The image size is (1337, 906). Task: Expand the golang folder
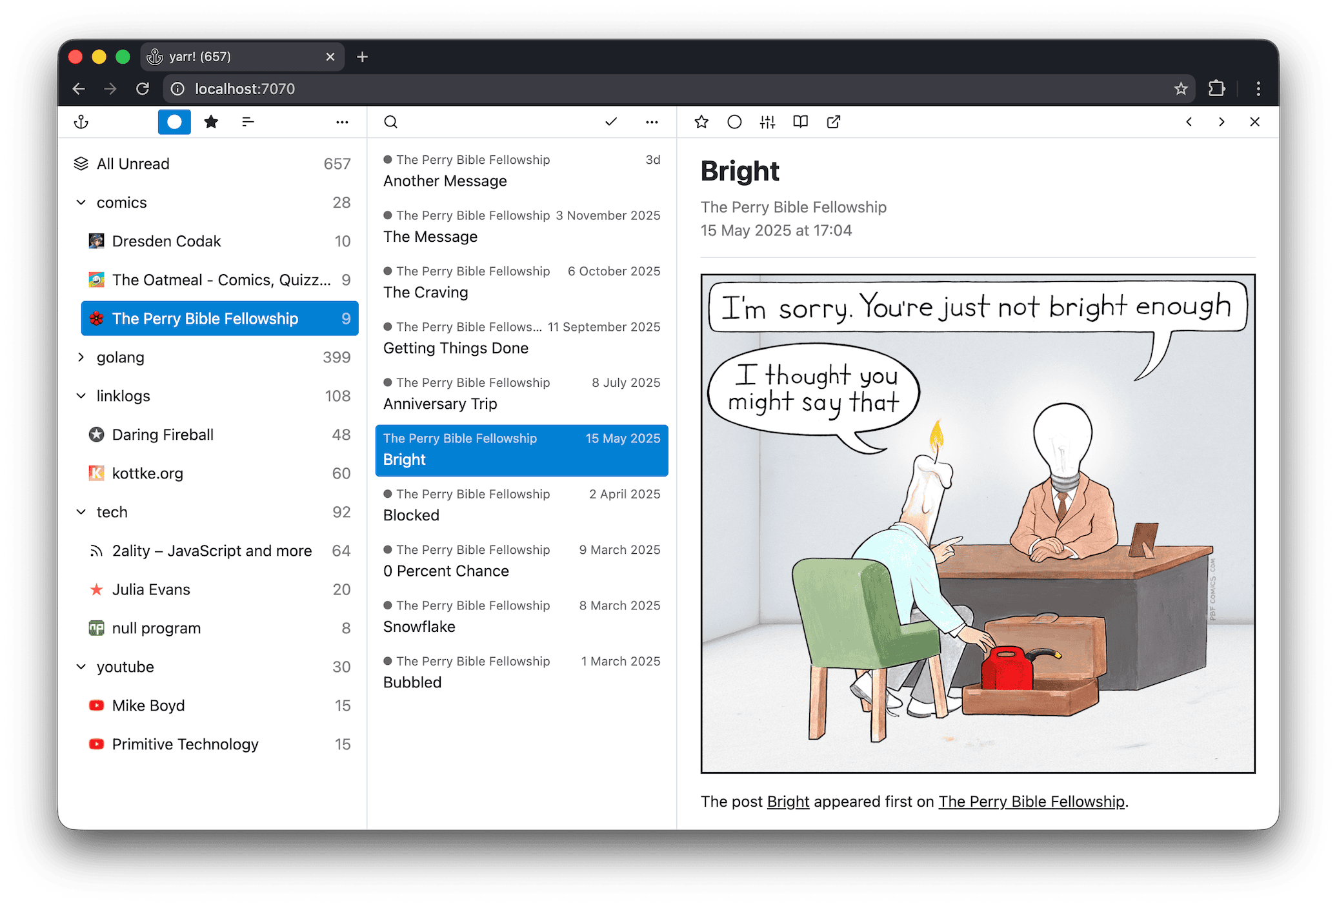(81, 357)
